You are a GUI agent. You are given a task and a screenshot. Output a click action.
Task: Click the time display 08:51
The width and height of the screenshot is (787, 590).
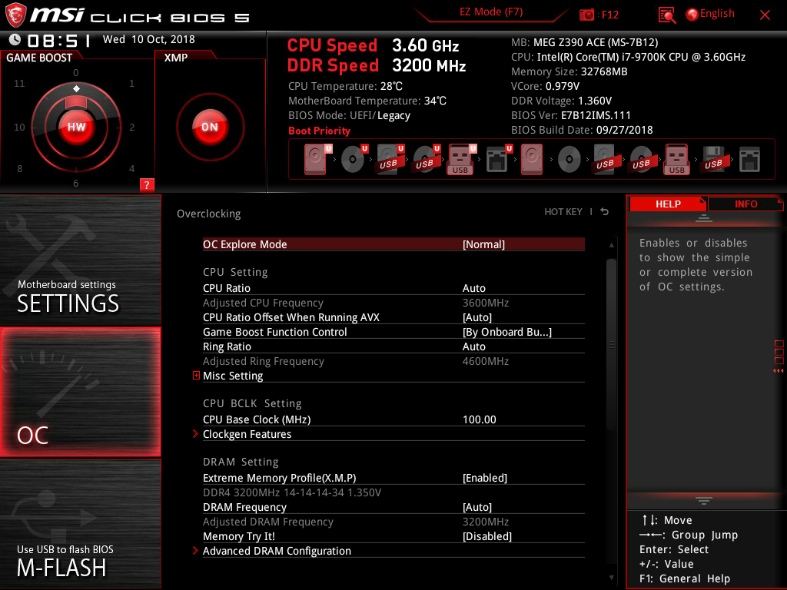point(59,40)
